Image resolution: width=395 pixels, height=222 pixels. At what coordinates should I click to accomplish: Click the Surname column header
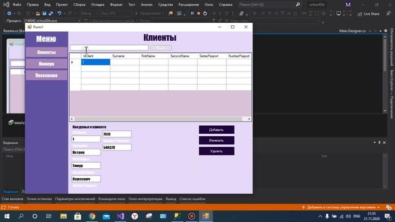125,56
